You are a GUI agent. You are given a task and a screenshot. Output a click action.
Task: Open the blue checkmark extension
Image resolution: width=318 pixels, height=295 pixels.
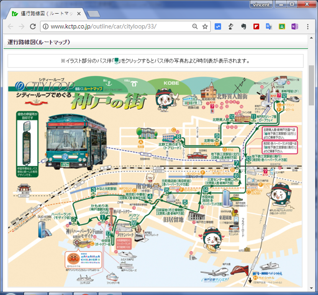click(218, 27)
